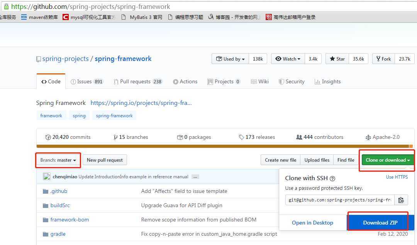Click chenqimiao's avatar image
Screen dimensions: 417x245
tap(47, 176)
